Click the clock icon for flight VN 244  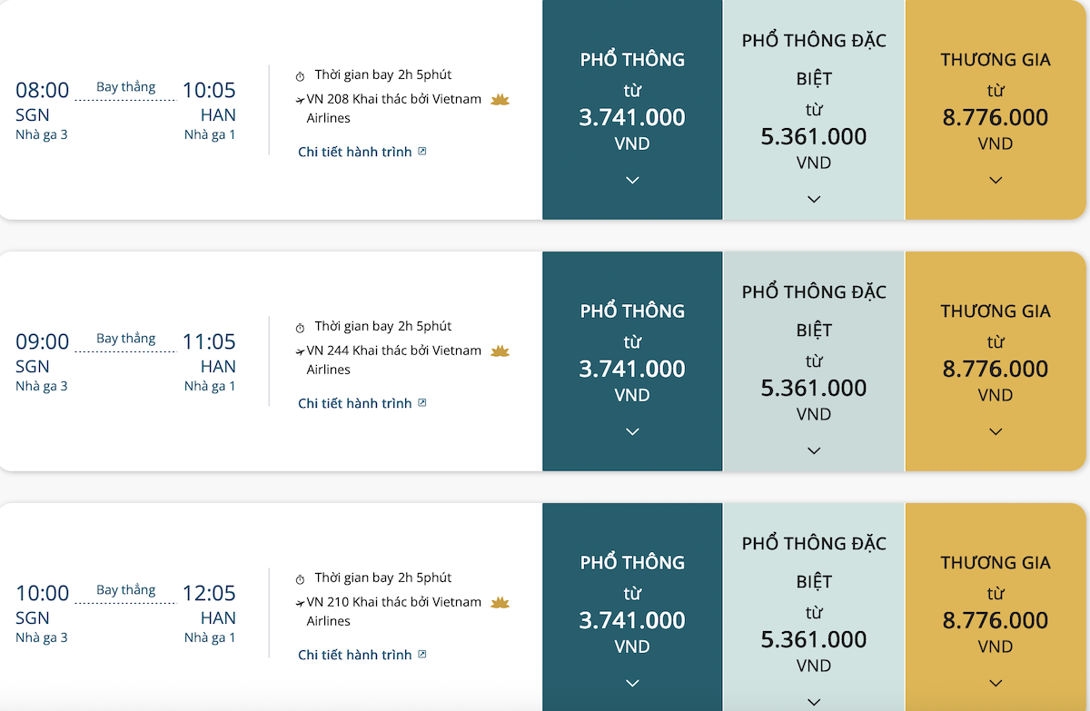300,326
